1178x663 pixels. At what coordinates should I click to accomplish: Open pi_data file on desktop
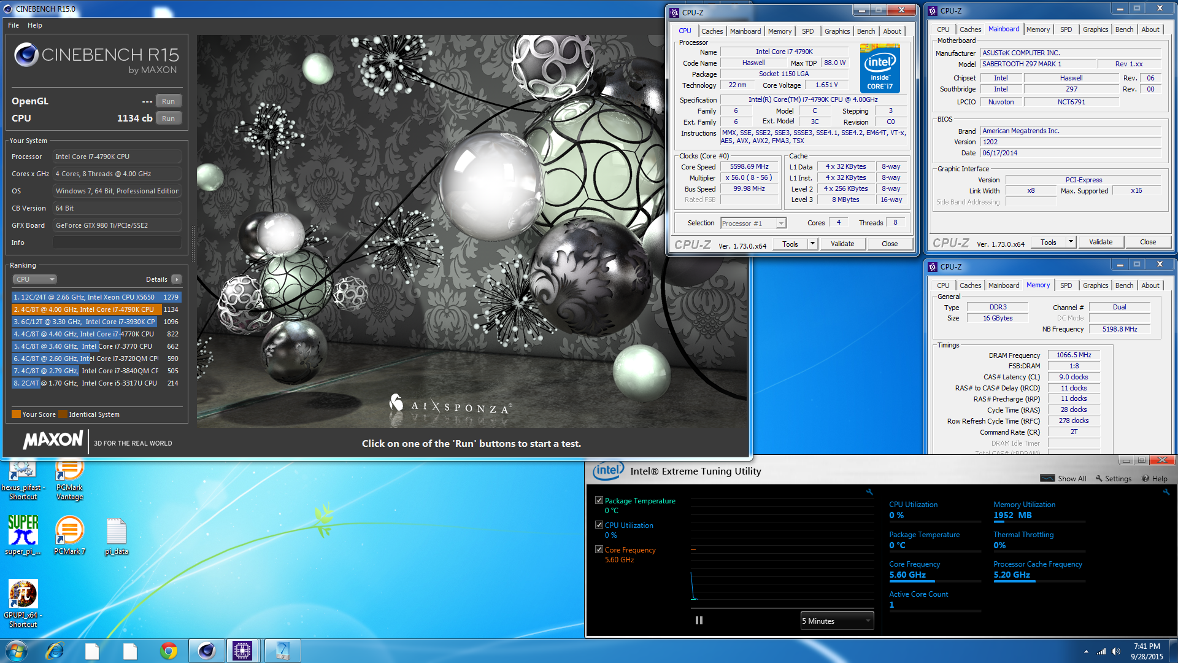point(116,536)
